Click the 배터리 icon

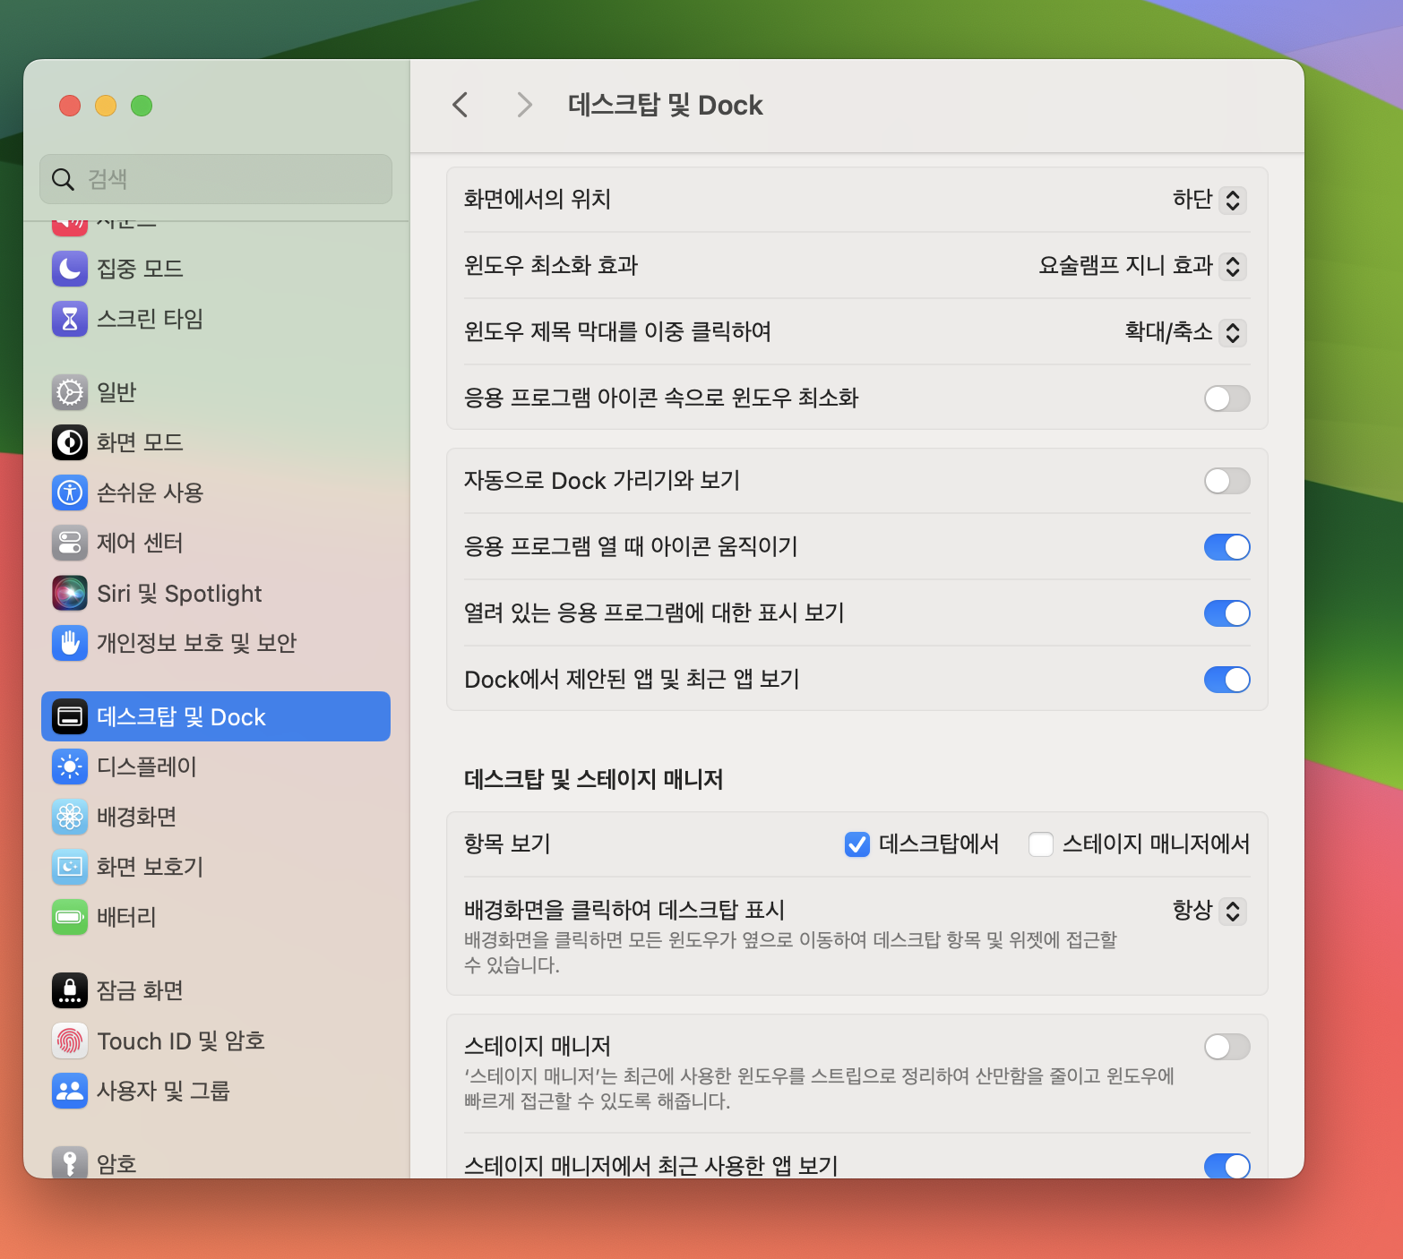click(x=70, y=917)
